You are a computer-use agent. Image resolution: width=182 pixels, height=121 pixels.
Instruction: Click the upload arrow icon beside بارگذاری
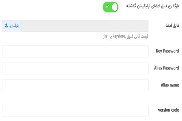6,26
